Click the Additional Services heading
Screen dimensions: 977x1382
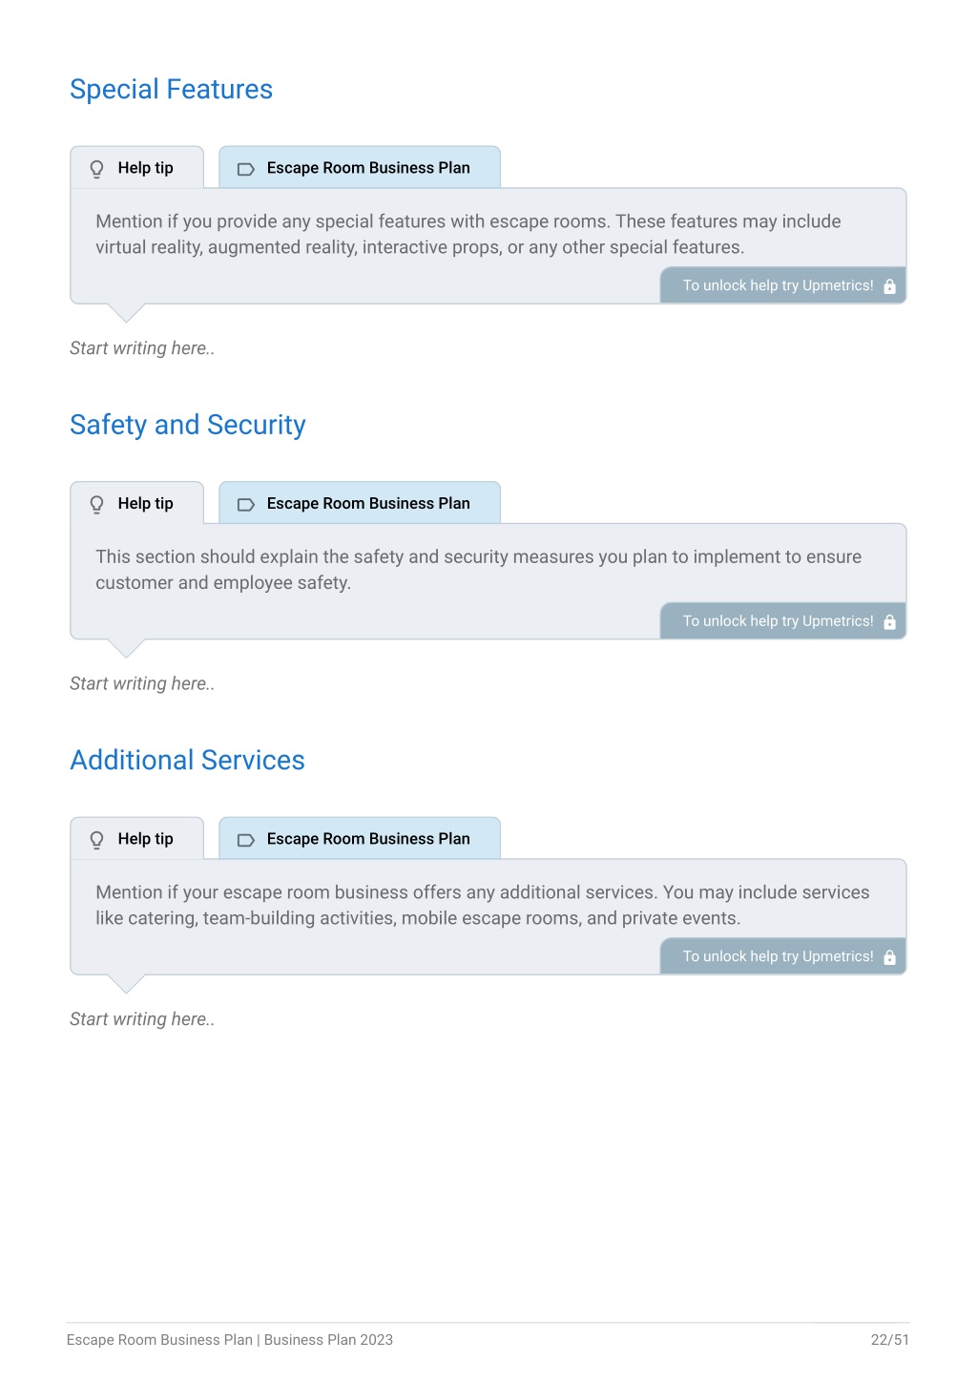[188, 760]
